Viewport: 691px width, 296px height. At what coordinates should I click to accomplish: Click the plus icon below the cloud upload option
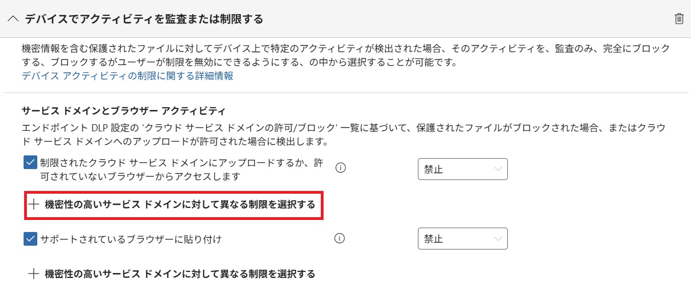(x=34, y=205)
